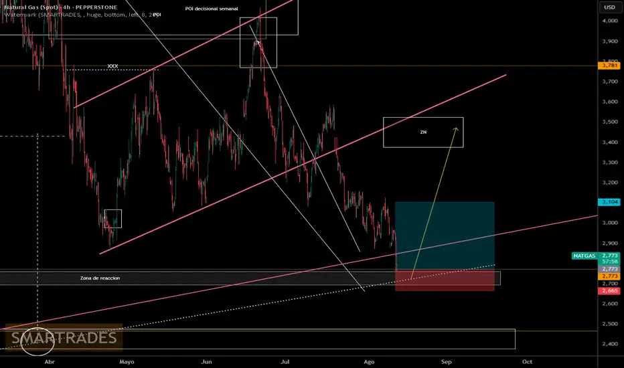Click the 3,700 price axis value
This screenshot has height=368, width=624.
[610, 82]
